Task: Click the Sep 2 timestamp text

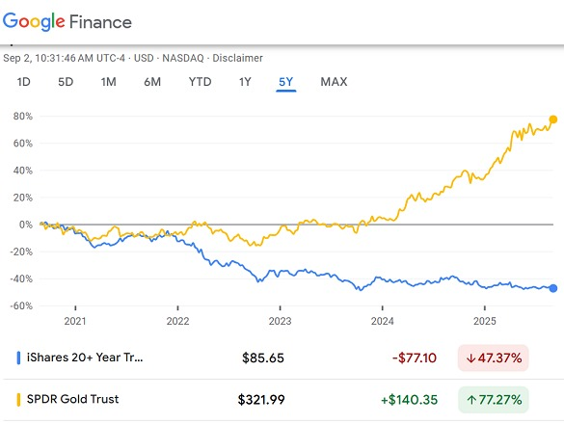Action: point(64,58)
